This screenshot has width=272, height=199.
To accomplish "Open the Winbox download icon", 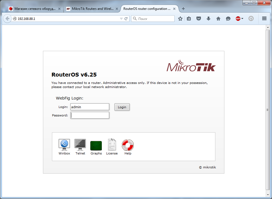I will pos(64,145).
